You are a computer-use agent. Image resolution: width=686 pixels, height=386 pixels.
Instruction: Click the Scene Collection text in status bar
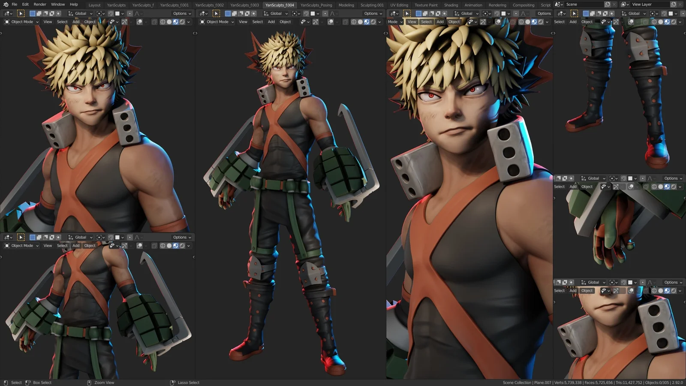pos(516,383)
